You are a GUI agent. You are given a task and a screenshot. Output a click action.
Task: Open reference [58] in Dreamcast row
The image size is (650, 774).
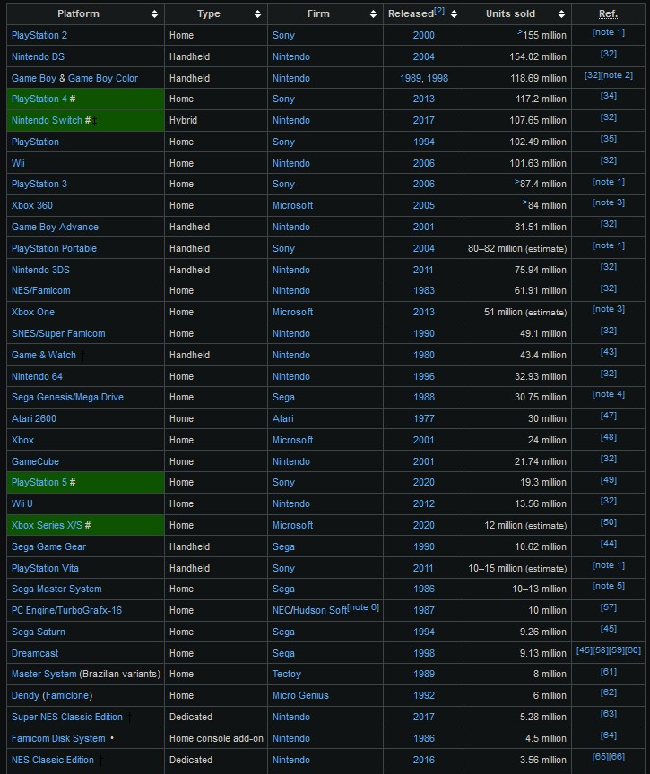coord(600,650)
